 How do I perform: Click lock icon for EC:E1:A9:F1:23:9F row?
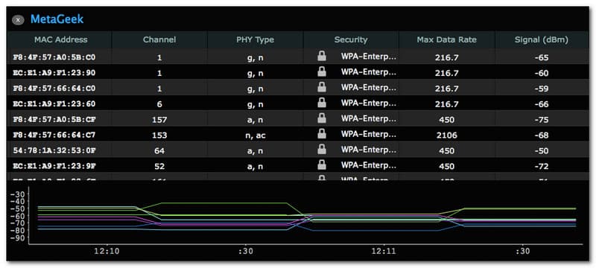click(x=322, y=165)
